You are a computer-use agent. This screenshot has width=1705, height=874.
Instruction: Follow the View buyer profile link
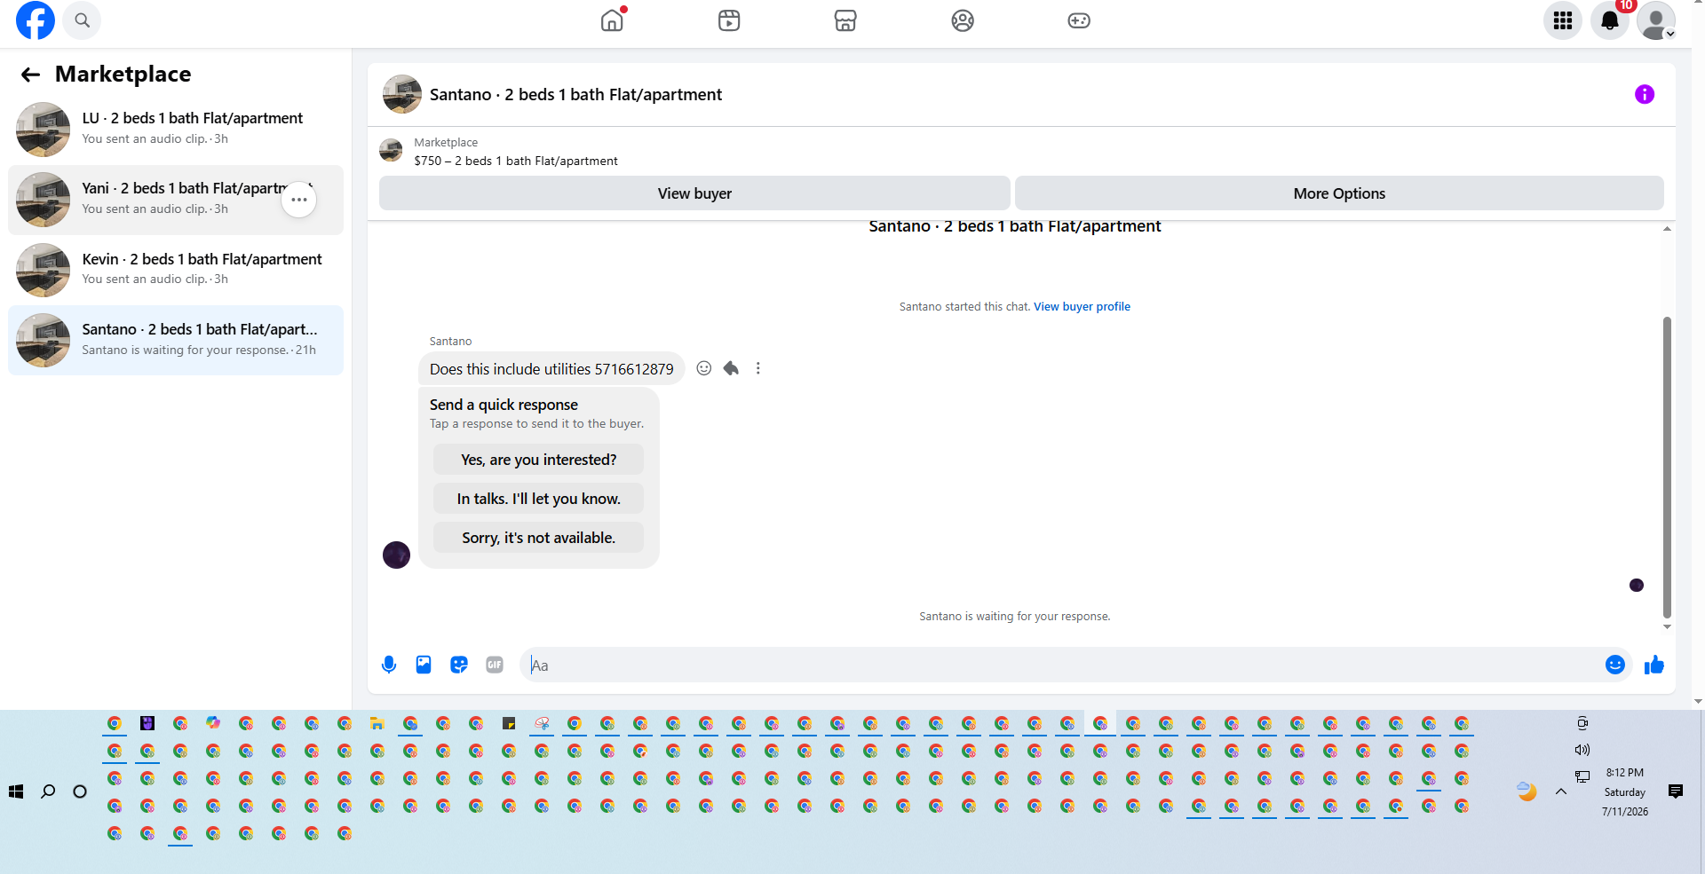1082,307
